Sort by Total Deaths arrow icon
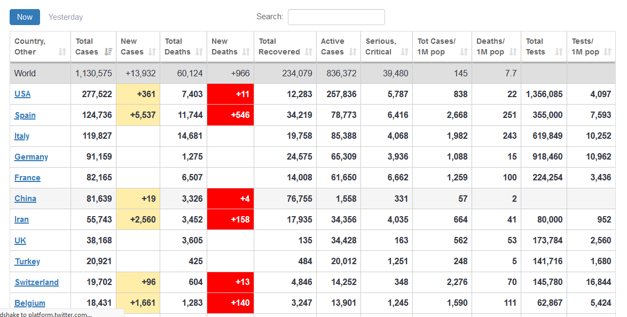The image size is (627, 317). (199, 52)
